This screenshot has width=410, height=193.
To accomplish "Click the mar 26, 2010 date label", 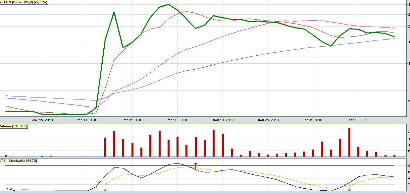I will coord(268,120).
